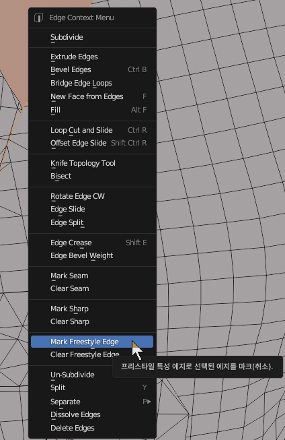Choose Subdivide from the context menu
The image size is (285, 440).
coord(92,37)
